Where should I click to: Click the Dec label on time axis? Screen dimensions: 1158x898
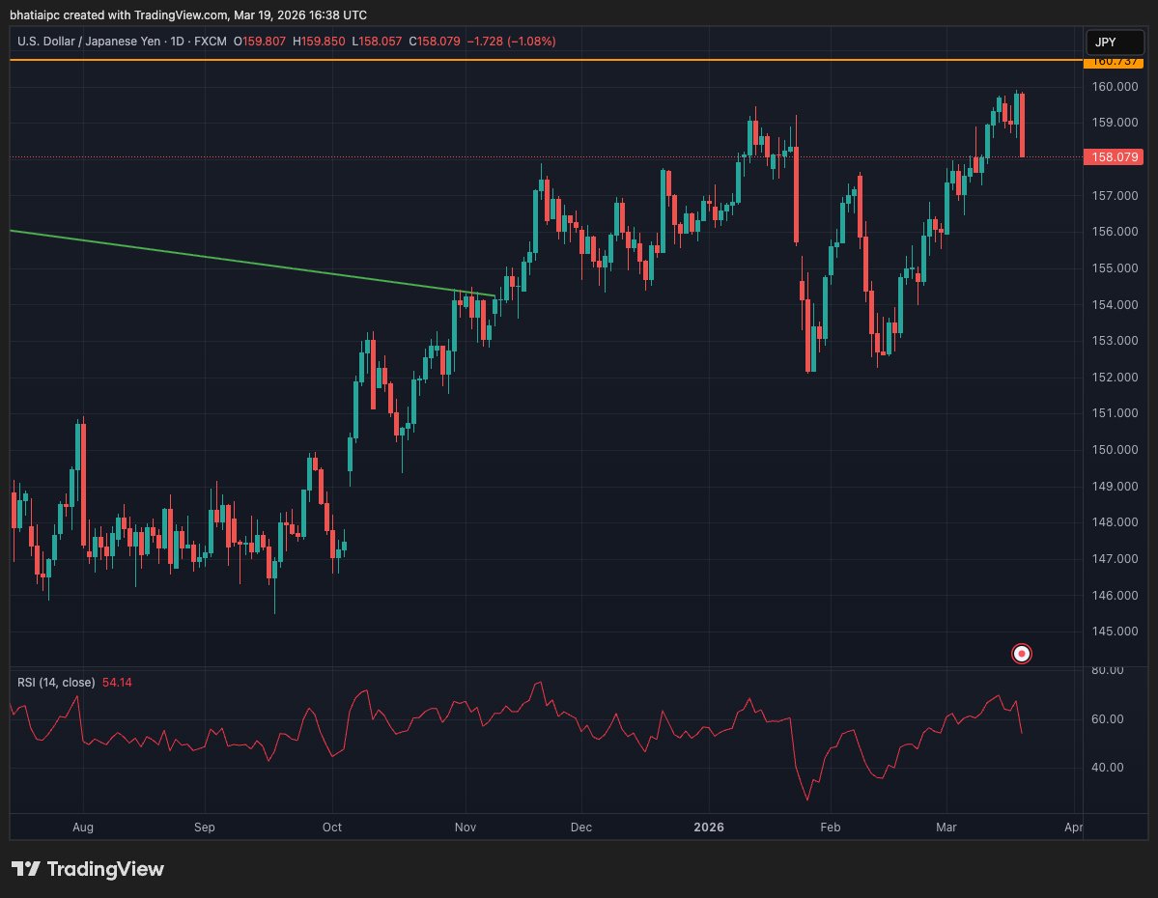pos(581,828)
